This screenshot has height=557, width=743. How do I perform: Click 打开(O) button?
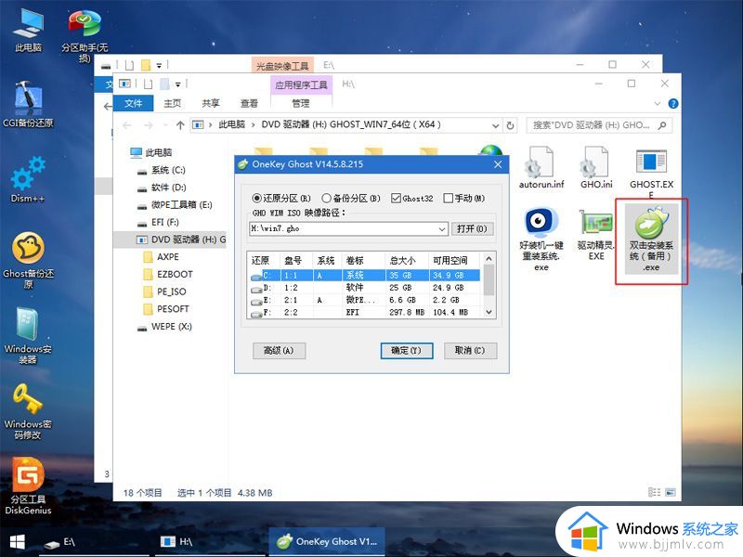(472, 228)
